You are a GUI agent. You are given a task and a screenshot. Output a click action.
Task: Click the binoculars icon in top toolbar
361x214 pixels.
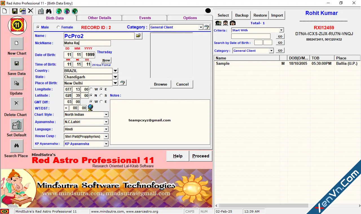tap(49, 11)
